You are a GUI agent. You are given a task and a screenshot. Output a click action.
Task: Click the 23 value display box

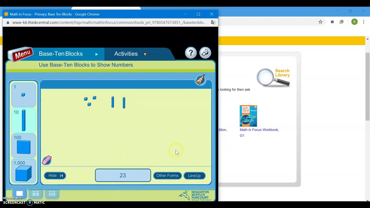[123, 175]
